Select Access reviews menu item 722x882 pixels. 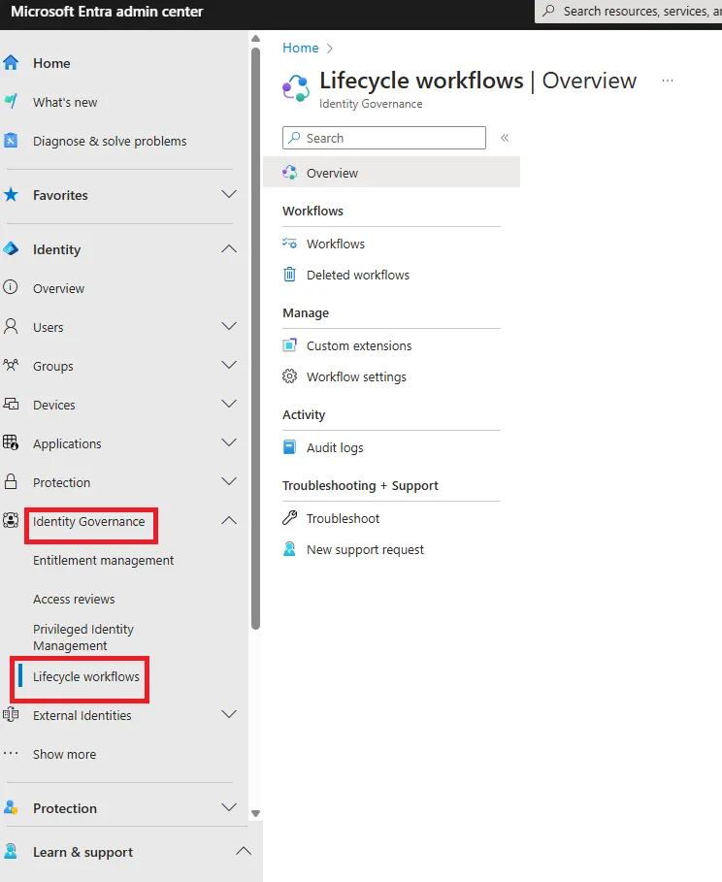click(74, 599)
